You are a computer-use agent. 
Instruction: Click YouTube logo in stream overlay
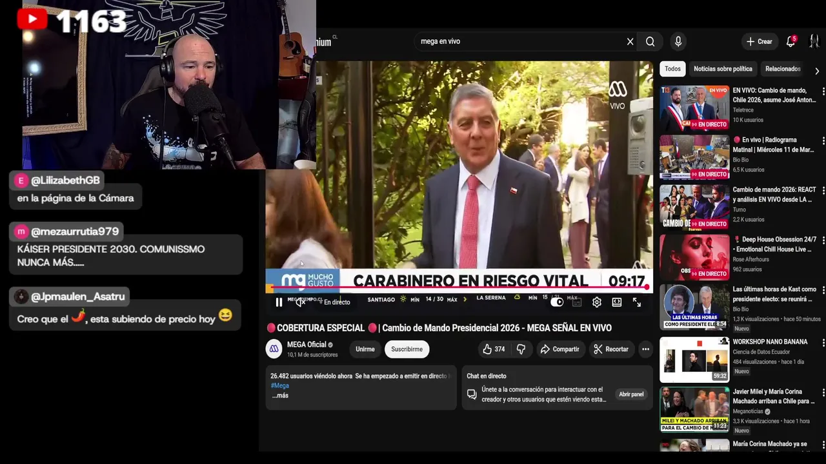pos(32,19)
